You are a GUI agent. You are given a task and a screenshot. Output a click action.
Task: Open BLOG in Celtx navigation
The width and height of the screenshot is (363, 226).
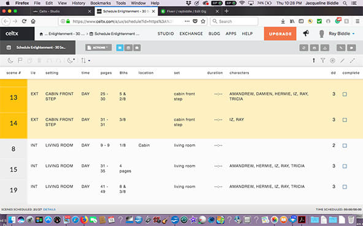pyautogui.click(x=214, y=34)
